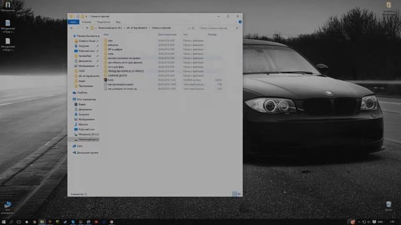401x225 pixels.
Task: Open address bar history dropdown
Action: point(189,28)
